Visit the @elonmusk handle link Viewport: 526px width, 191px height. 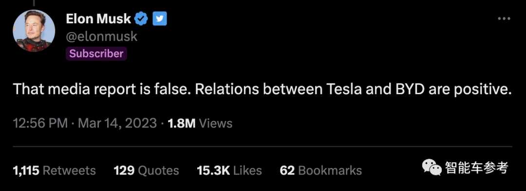click(102, 36)
